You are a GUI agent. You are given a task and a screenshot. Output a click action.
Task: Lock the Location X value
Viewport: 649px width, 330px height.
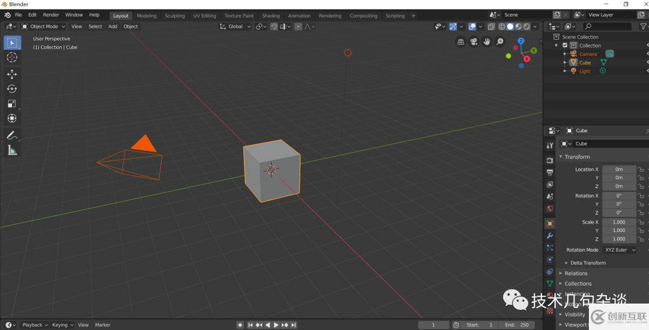(x=641, y=170)
